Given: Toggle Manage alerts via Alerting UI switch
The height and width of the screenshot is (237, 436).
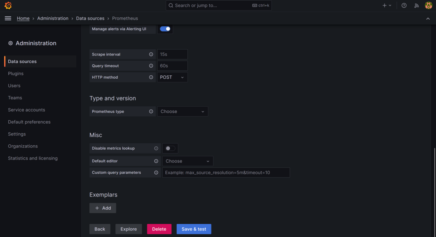Looking at the screenshot, I should 165,29.
